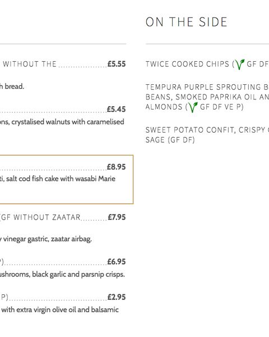Click the SAGE (GF DF) text line
The height and width of the screenshot is (337, 269).
coord(170,140)
